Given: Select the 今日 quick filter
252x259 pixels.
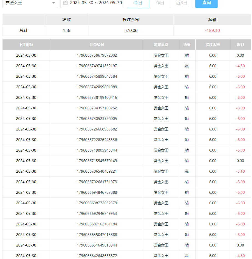Looking at the screenshot, I should 138,3.
